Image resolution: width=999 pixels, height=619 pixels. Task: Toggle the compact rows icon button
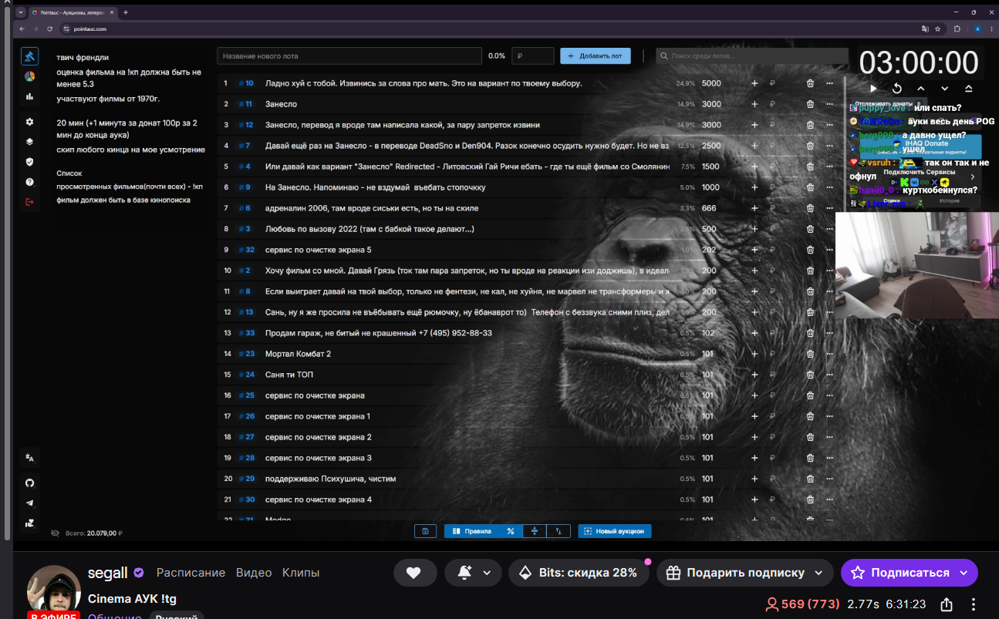pos(534,531)
